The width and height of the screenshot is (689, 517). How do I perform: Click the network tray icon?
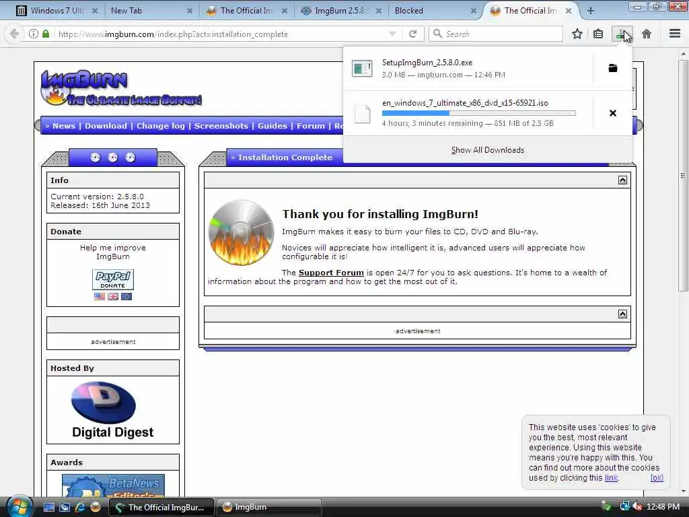pos(624,507)
